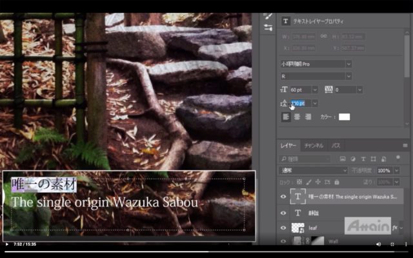Filter layers by pixel layers icon
Viewport: 413px width, 258px height.
pyautogui.click(x=343, y=159)
